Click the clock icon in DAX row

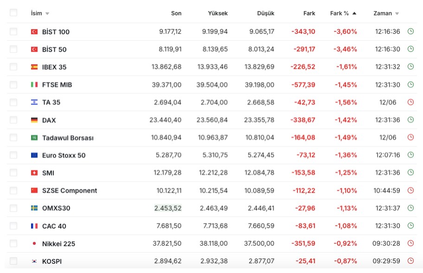coord(410,120)
